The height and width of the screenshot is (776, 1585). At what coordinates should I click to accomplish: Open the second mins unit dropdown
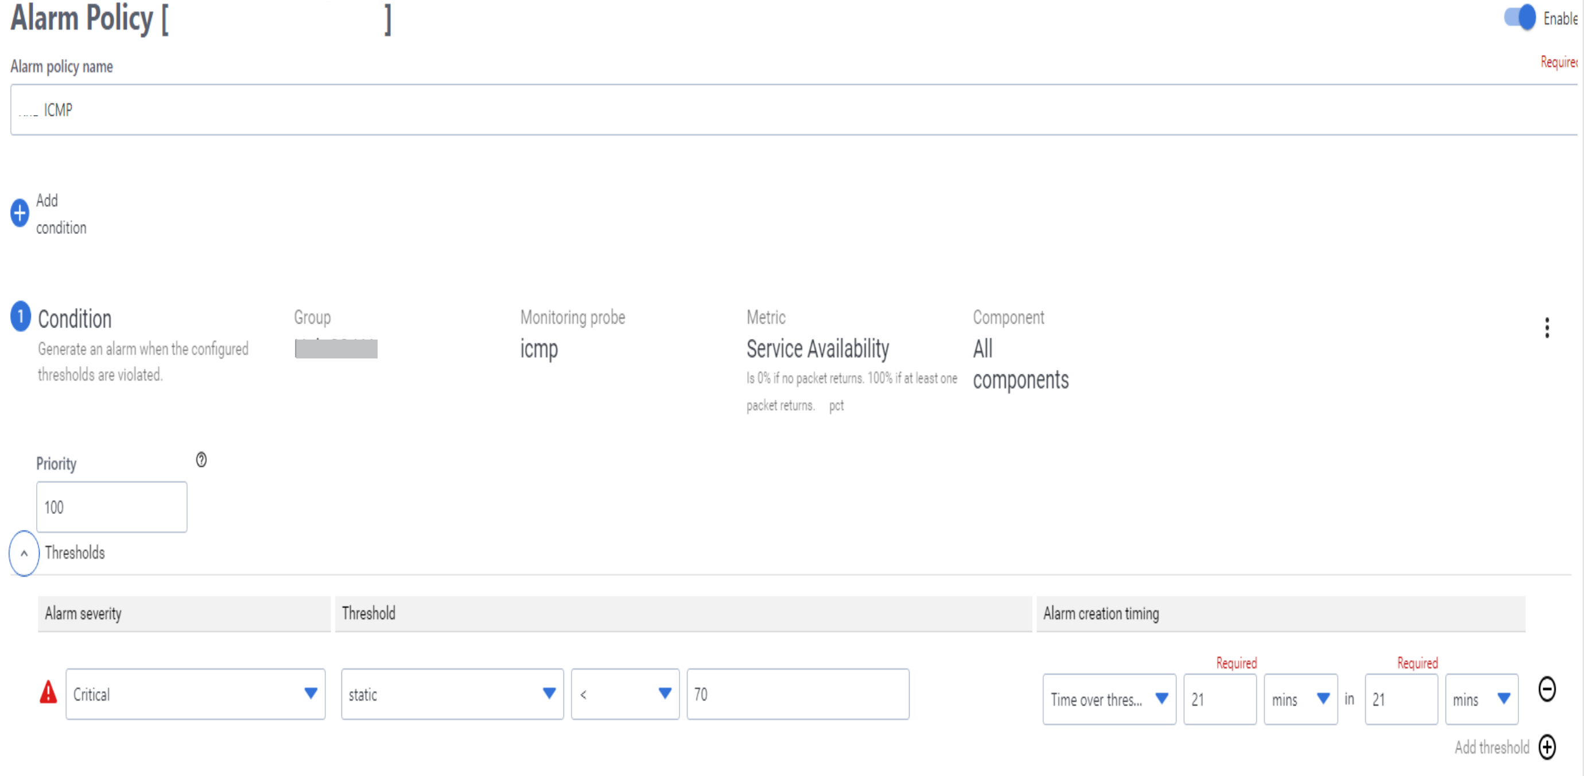[x=1481, y=699]
